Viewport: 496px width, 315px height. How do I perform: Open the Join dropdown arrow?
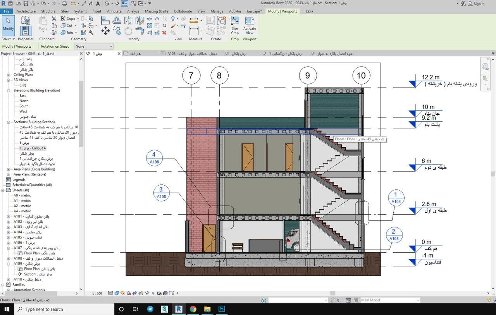point(76,33)
